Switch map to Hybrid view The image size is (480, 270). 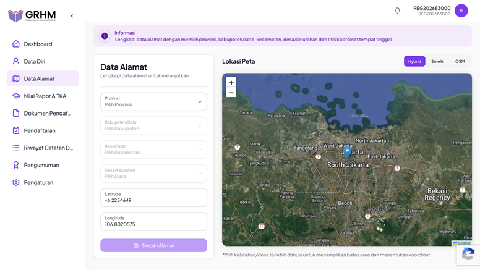point(414,61)
